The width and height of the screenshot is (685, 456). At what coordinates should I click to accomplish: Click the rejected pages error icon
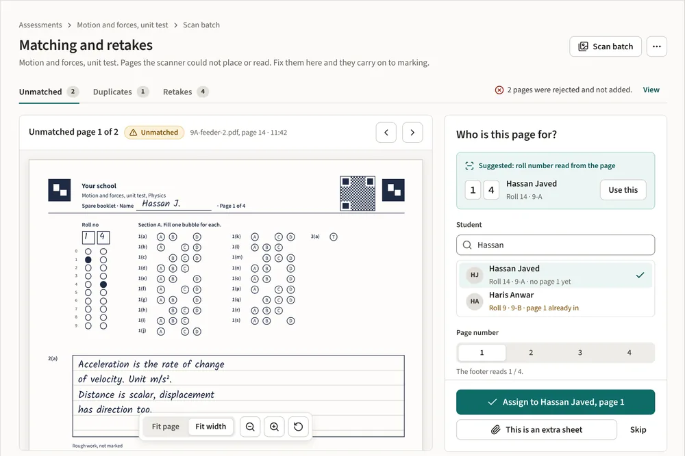point(499,90)
